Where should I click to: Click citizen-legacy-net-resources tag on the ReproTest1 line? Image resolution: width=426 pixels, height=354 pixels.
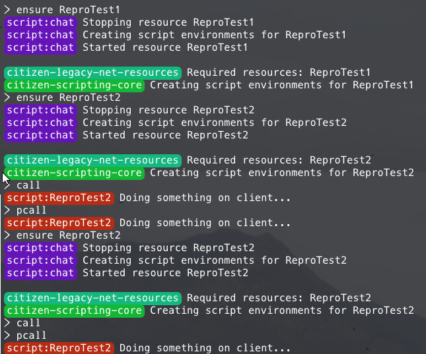coord(92,73)
